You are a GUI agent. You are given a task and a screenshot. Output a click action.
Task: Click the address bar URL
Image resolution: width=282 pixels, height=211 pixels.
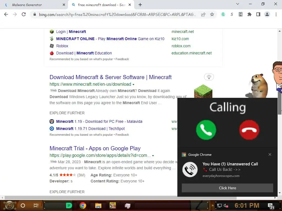117,15
